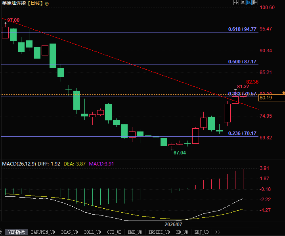Switch to the KD_UD indicator tab
285x236 pixels.
tap(182, 232)
